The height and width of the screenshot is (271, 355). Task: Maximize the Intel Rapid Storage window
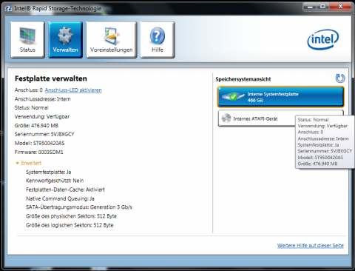[323, 7]
